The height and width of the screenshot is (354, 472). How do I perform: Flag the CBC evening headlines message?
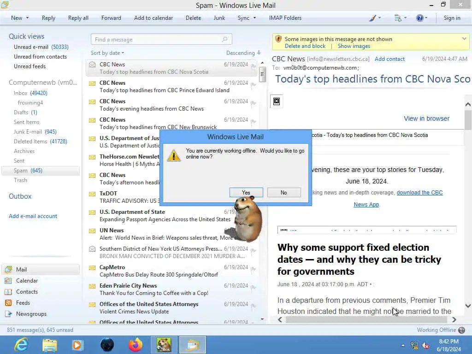(254, 103)
